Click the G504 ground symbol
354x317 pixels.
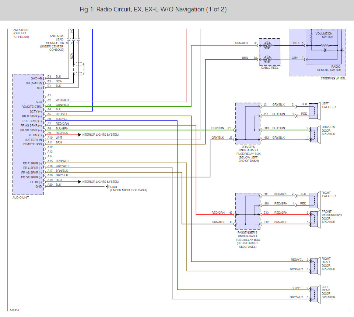point(108,186)
